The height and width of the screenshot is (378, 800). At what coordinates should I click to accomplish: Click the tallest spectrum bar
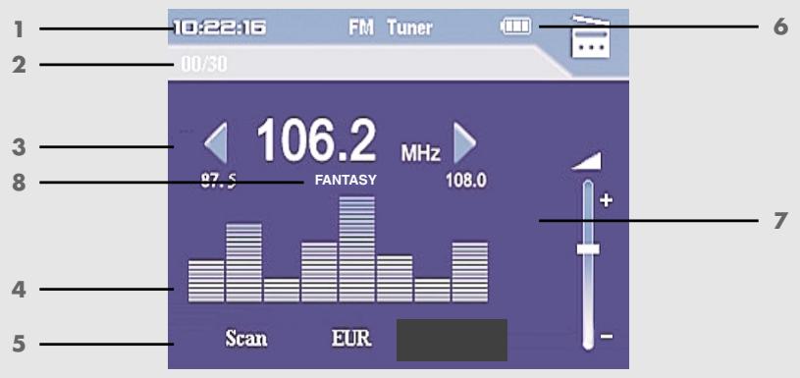point(356,249)
